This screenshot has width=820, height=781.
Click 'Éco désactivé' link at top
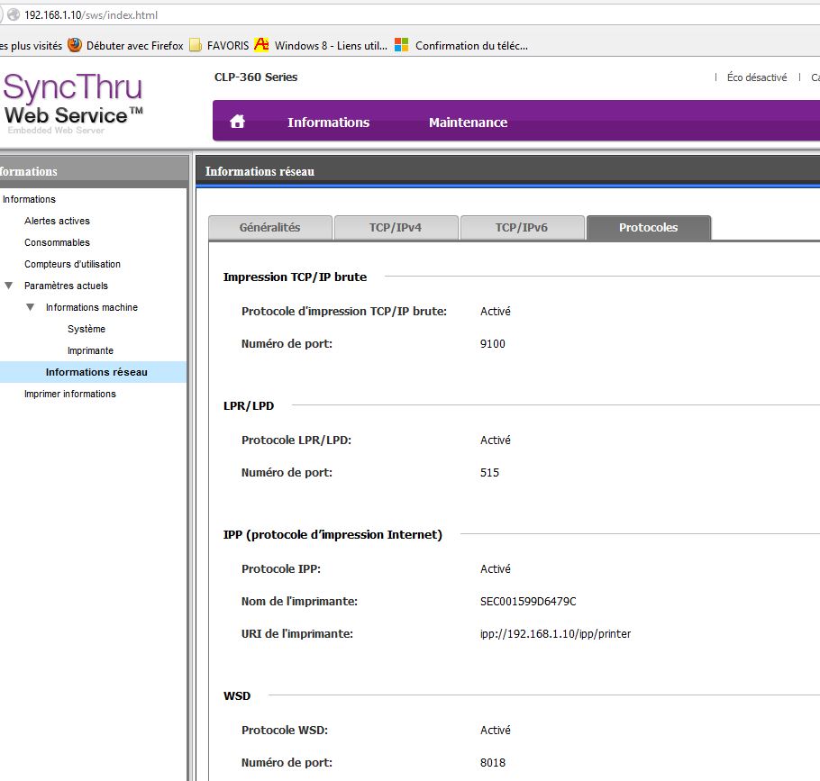pyautogui.click(x=756, y=77)
